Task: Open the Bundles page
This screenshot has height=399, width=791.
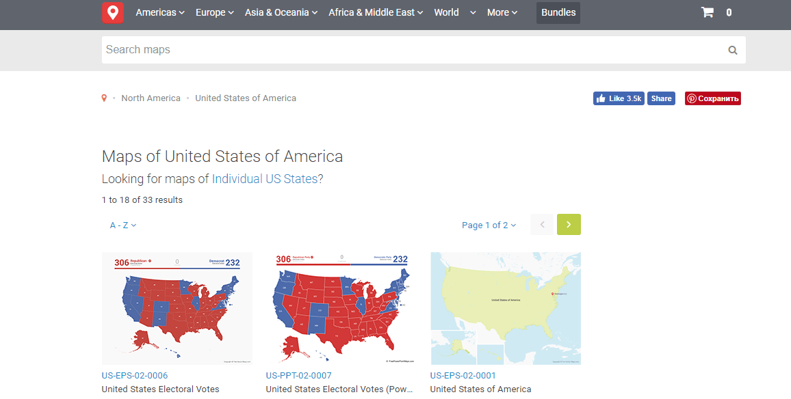Action: pyautogui.click(x=558, y=12)
